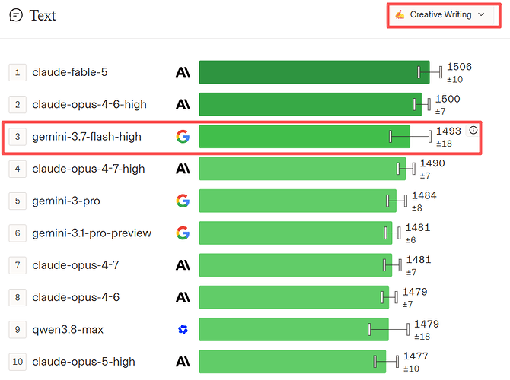Click the rank 9 badge

pos(18,329)
